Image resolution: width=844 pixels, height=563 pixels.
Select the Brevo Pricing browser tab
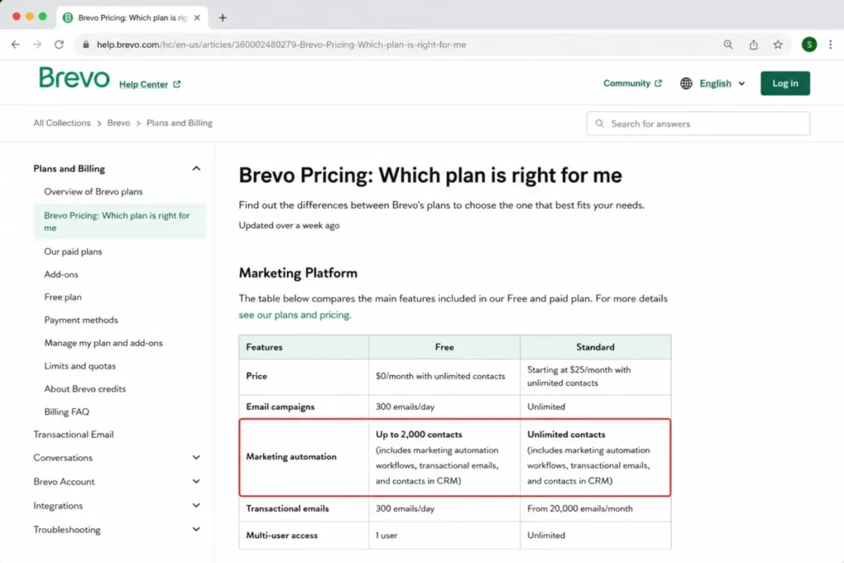131,18
